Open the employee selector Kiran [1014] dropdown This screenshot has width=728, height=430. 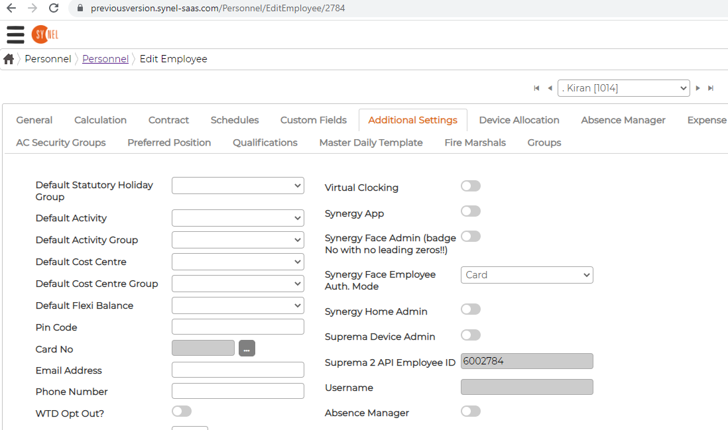tap(623, 88)
